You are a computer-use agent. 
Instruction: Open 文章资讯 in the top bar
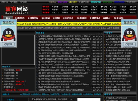(x=52, y=2)
